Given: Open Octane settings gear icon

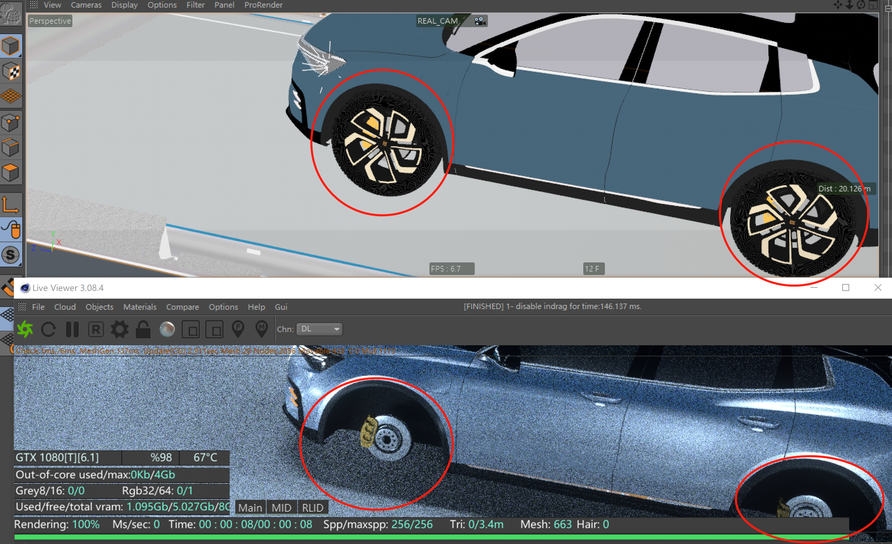Looking at the screenshot, I should coord(119,329).
